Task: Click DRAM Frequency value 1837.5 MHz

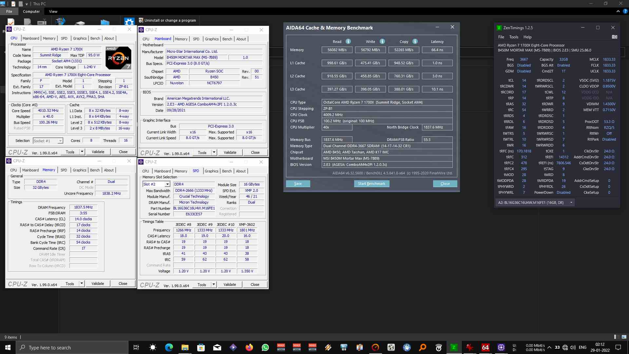Action: (83, 207)
